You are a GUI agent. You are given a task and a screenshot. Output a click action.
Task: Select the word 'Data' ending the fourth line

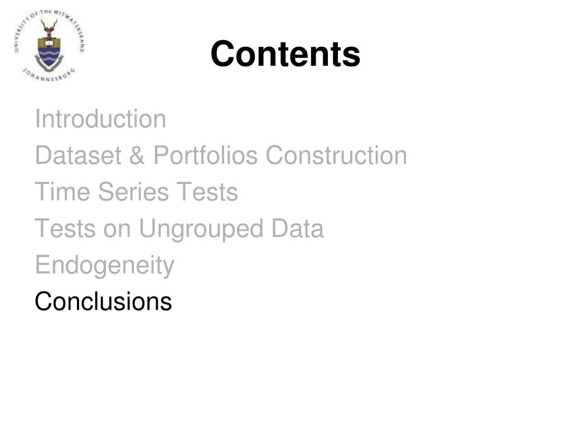click(x=298, y=228)
